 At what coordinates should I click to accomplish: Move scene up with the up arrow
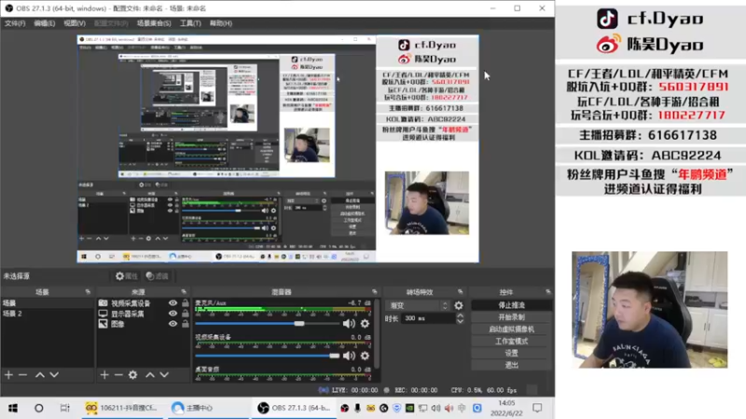(x=40, y=375)
